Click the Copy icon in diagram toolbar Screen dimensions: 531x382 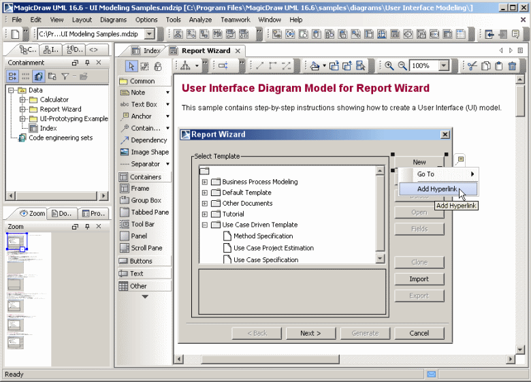click(x=485, y=65)
